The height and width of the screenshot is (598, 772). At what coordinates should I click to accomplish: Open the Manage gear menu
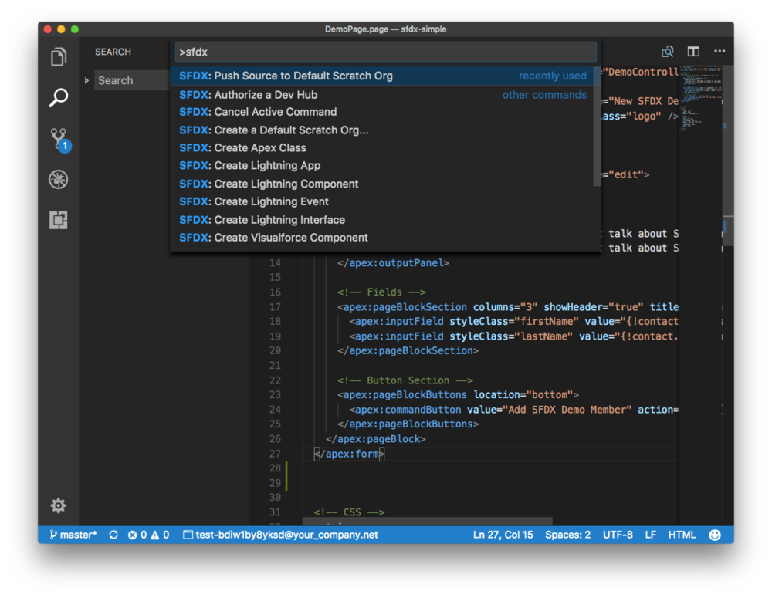[x=58, y=505]
